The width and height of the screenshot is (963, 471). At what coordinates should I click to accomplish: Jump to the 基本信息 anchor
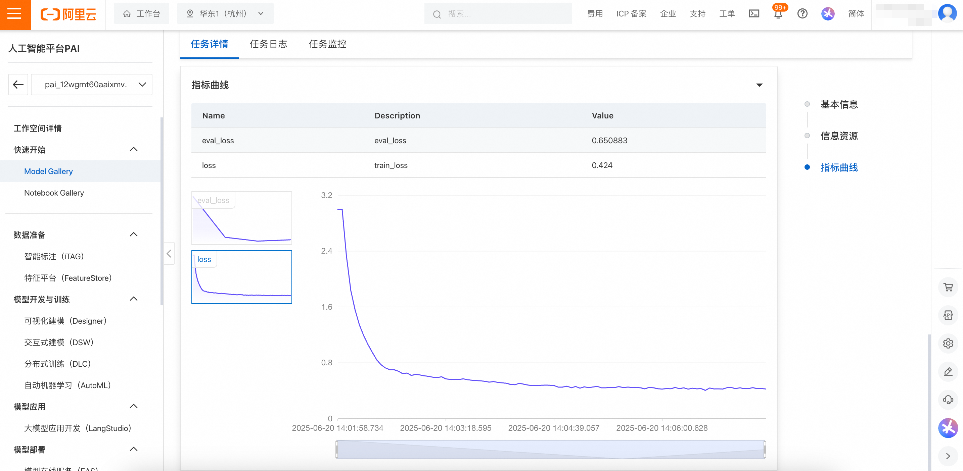pyautogui.click(x=838, y=104)
